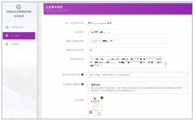Remove the uploaded business license image
The width and height of the screenshot is (195, 121).
click(102, 98)
